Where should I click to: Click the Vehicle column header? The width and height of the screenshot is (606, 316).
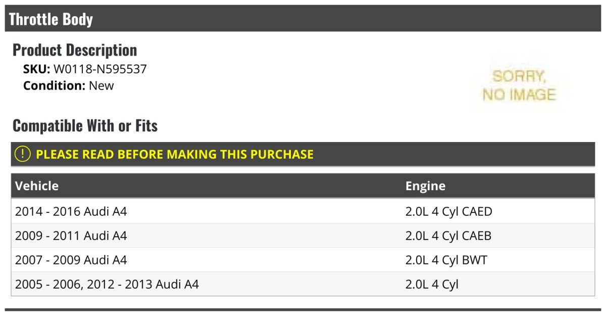tap(37, 186)
